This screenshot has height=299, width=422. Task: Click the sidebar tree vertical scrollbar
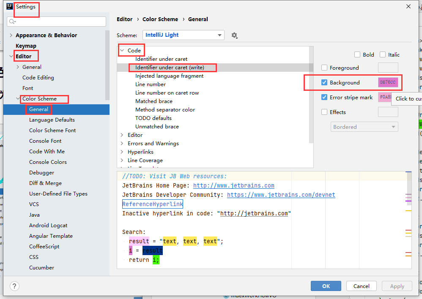tap(107, 65)
